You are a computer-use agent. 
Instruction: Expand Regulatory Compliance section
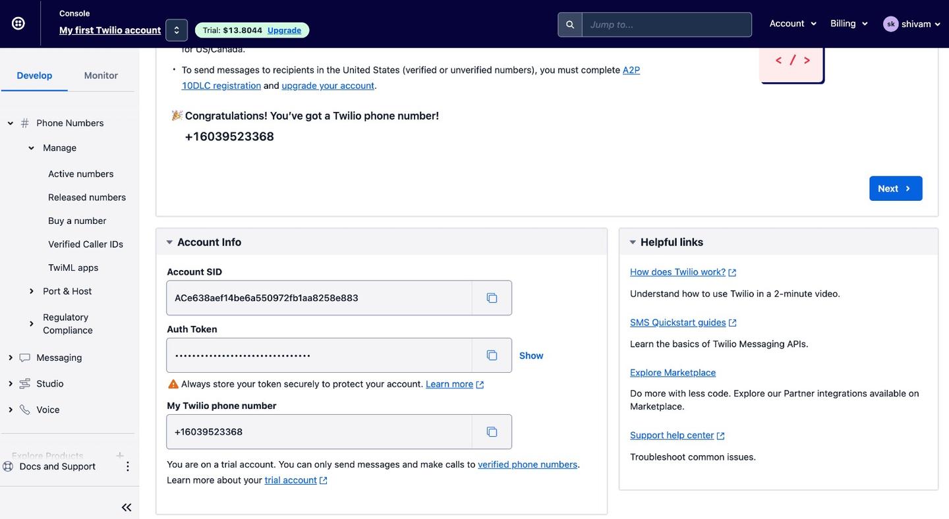pyautogui.click(x=31, y=324)
